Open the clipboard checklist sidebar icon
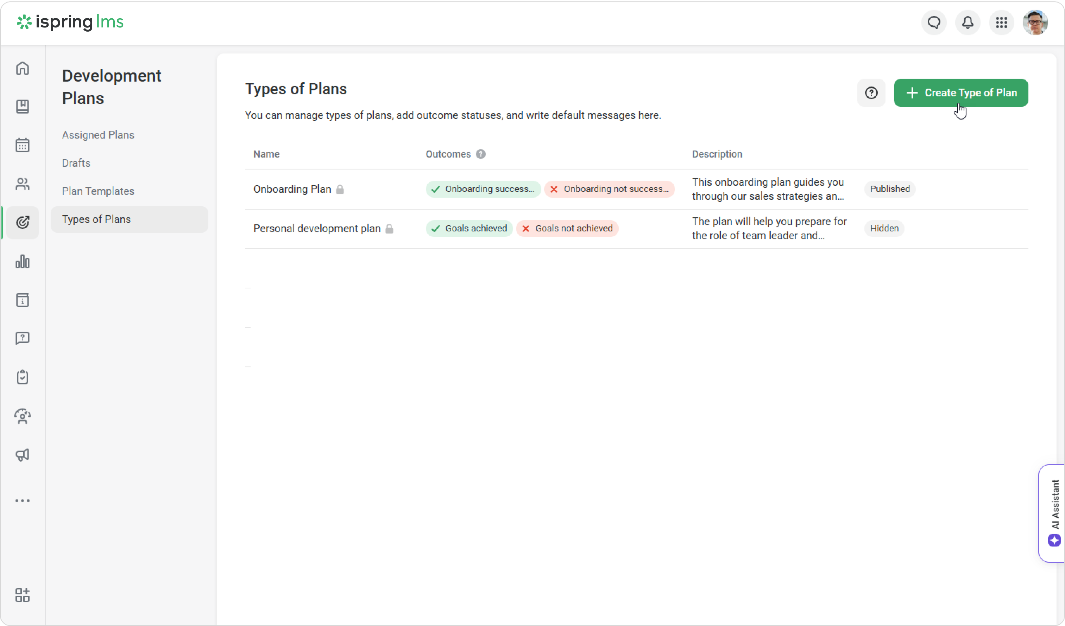 (23, 377)
